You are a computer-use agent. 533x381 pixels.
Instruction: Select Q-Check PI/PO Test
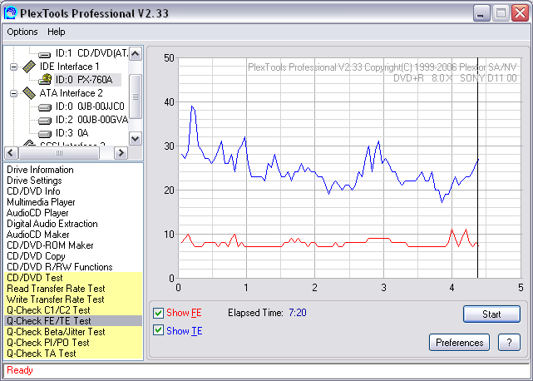coord(73,343)
